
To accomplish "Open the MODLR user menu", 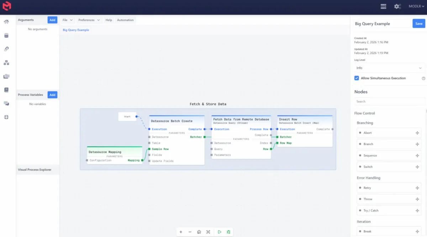I will point(416,6).
